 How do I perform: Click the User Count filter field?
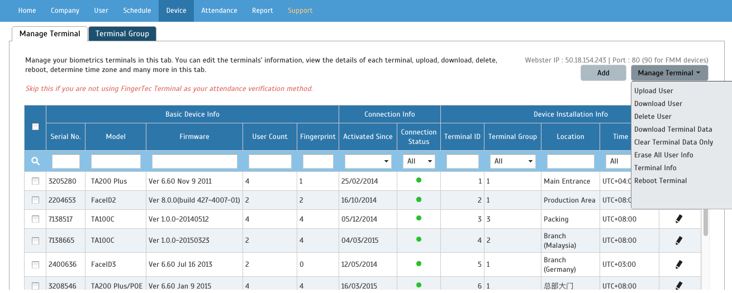click(x=270, y=161)
